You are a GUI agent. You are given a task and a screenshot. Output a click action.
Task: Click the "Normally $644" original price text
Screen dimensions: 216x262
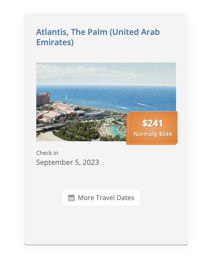pyautogui.click(x=152, y=134)
